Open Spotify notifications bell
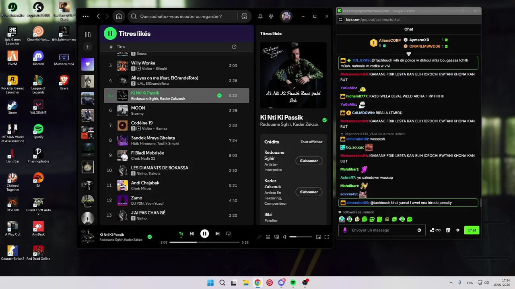515x289 pixels. (260, 16)
